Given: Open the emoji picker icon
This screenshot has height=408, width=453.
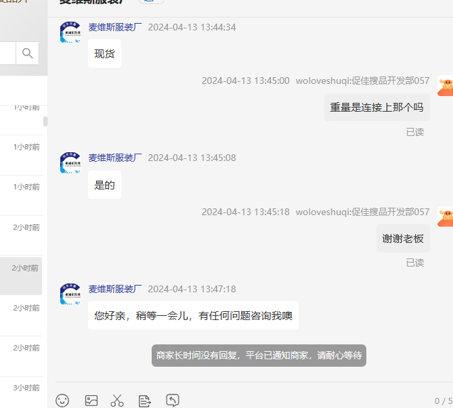Looking at the screenshot, I should coord(62,401).
